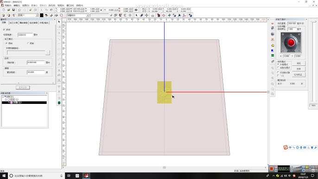Switch to the second tab in left panel
This screenshot has width=318, height=179.
click(x=14, y=23)
